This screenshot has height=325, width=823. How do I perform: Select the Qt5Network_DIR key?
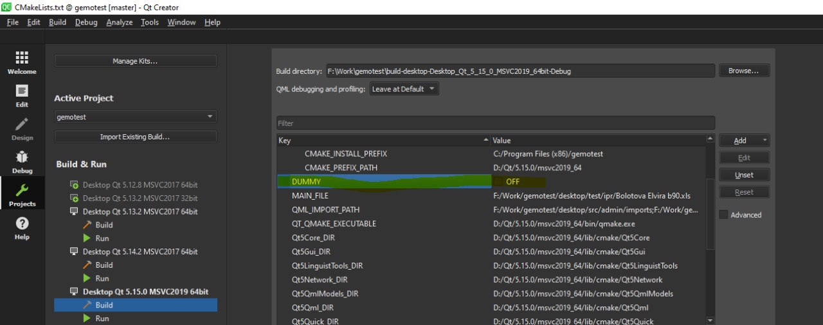point(320,280)
